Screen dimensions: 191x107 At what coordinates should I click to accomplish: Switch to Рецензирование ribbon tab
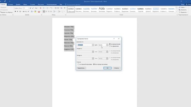(x=52, y=4)
